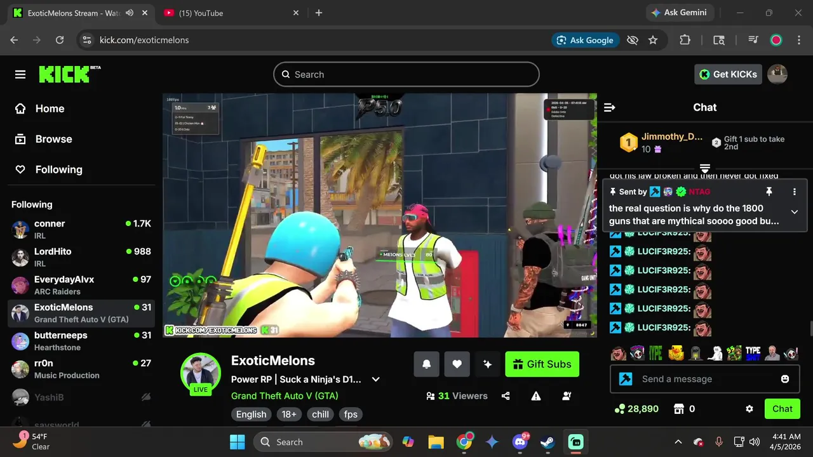813x457 pixels.
Task: Click the user-list icon next to report
Action: point(567,396)
